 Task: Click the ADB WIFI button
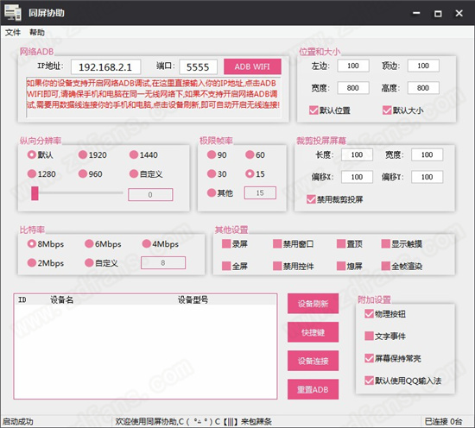[x=252, y=66]
